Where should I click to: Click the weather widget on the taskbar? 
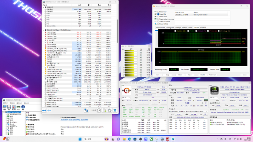pyautogui.click(x=6, y=139)
